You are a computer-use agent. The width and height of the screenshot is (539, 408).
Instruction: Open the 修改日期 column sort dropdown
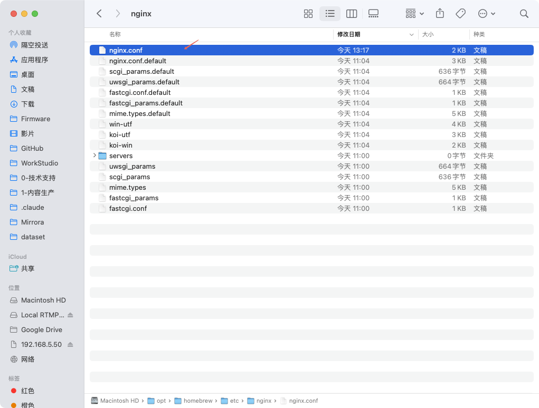[x=412, y=34]
